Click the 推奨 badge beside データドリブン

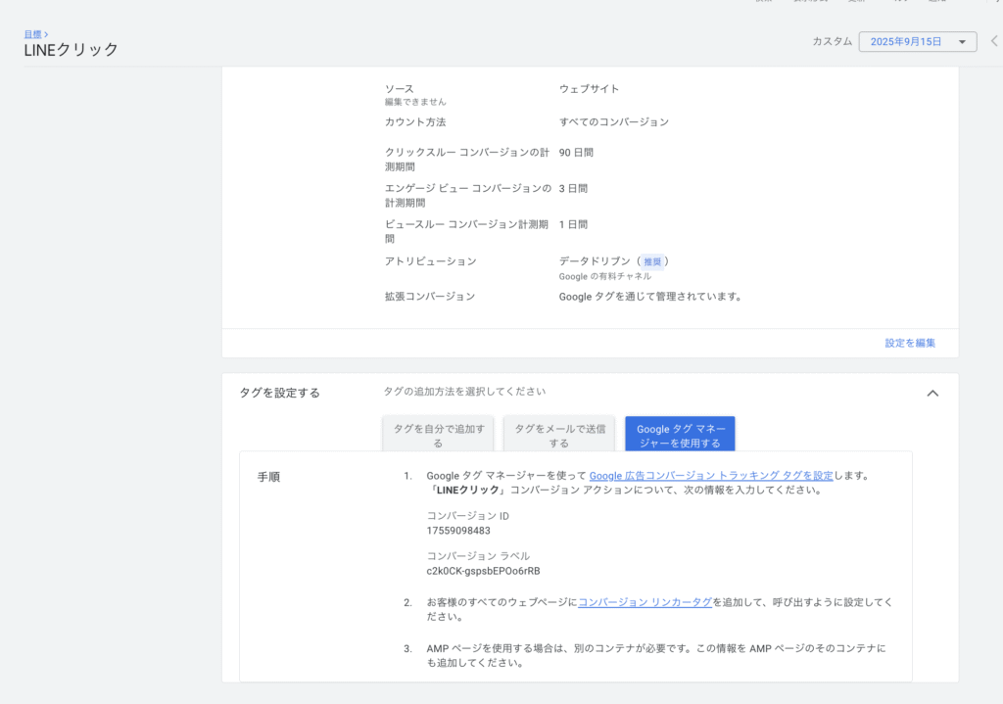(653, 261)
